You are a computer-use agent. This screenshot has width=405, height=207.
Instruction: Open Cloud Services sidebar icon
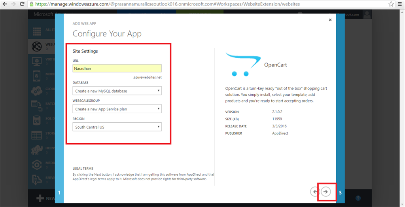click(x=37, y=91)
